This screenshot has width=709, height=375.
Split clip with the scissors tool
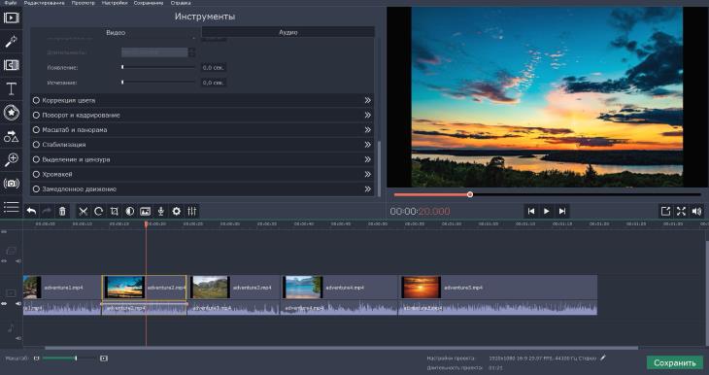point(84,211)
